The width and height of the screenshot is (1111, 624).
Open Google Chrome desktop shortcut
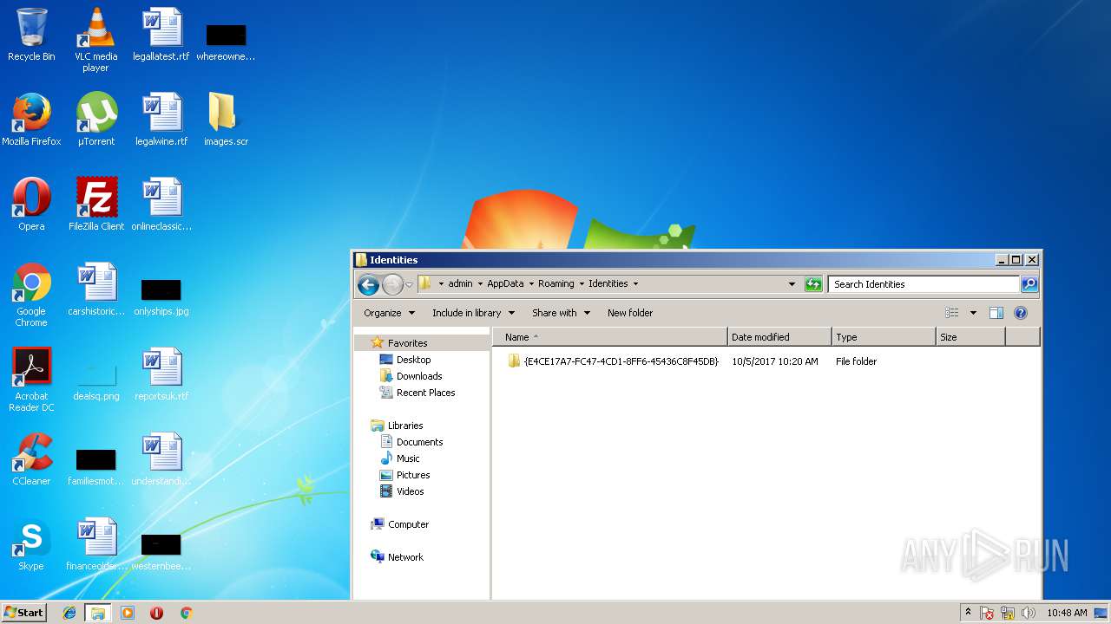pos(31,295)
